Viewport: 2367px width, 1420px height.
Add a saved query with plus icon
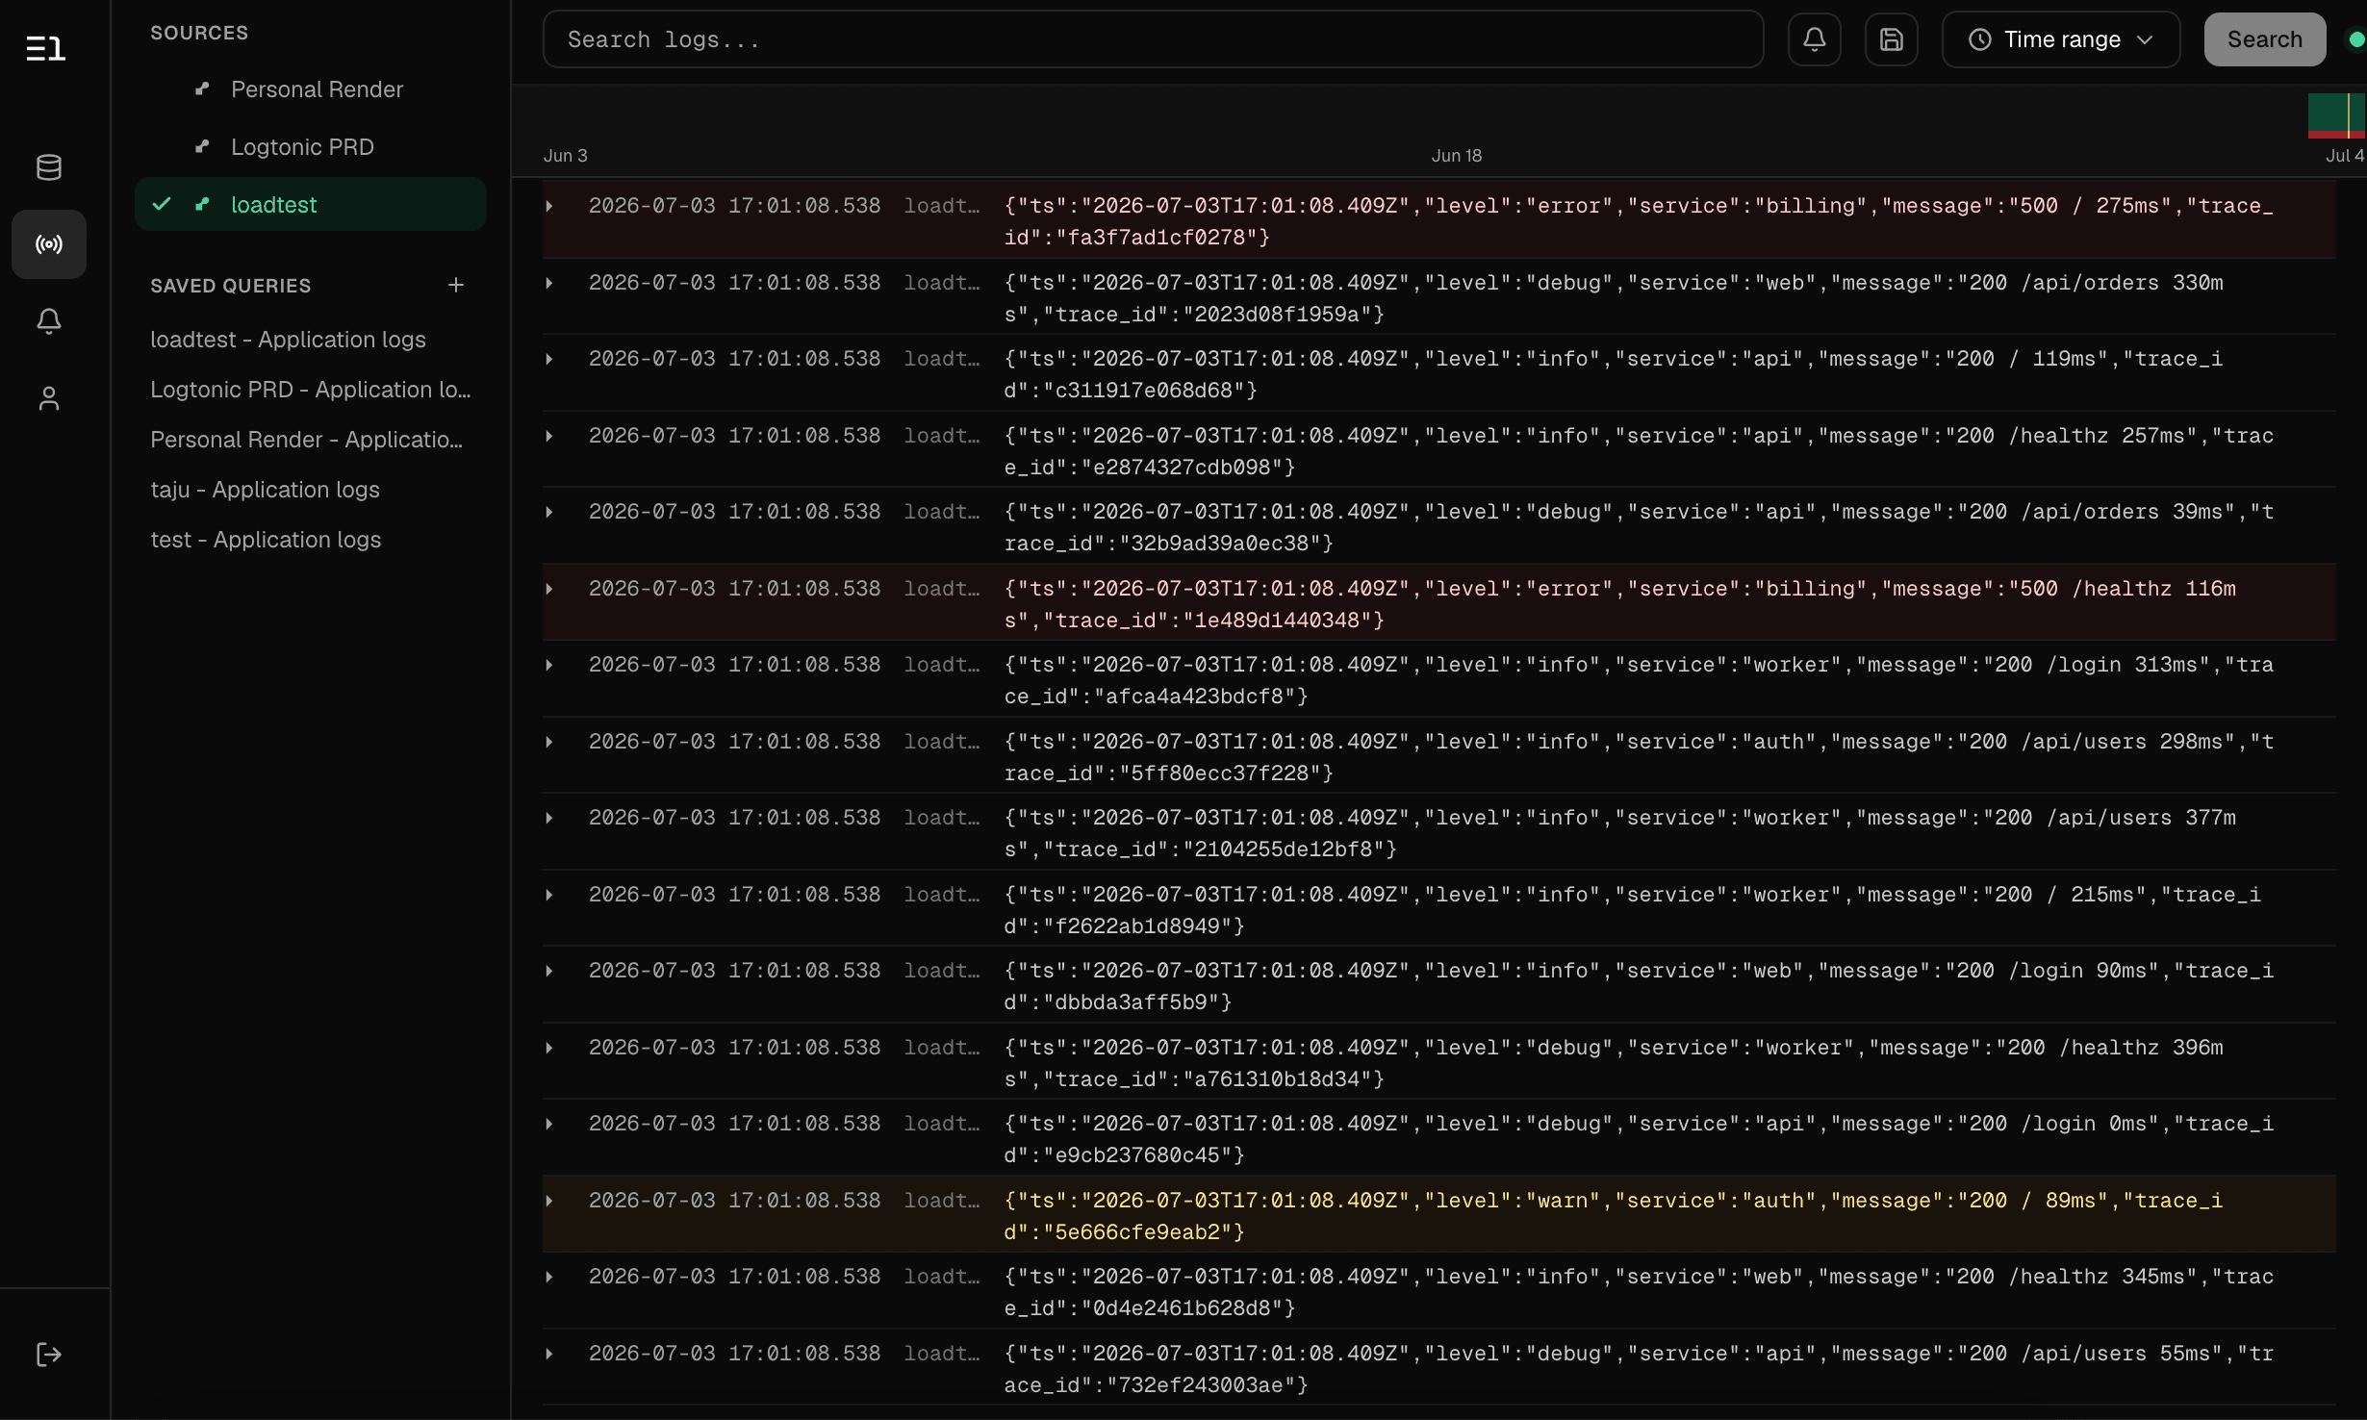(x=456, y=285)
